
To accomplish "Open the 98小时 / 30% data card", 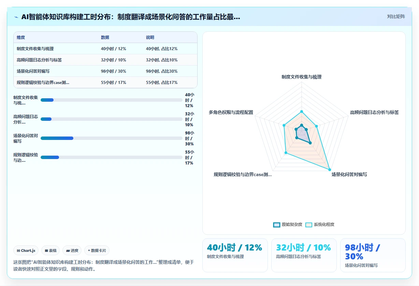I will (x=373, y=255).
